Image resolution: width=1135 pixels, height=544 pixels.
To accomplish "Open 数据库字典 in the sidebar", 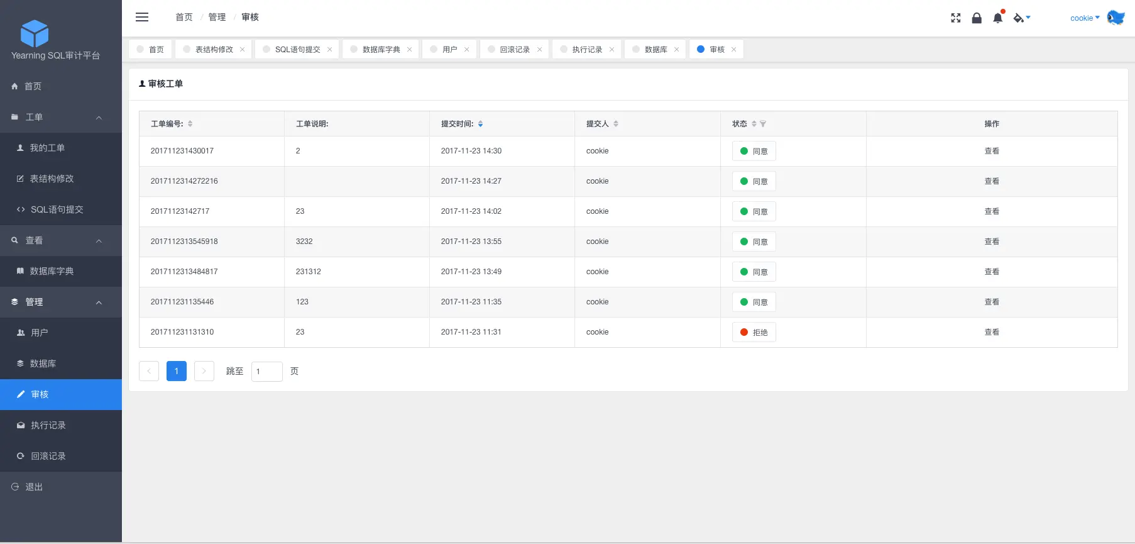I will tap(61, 272).
